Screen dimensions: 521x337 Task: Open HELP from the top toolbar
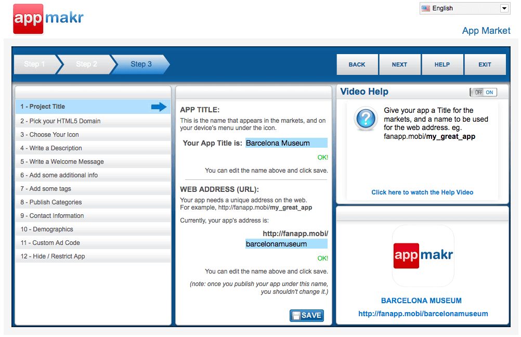pos(442,64)
